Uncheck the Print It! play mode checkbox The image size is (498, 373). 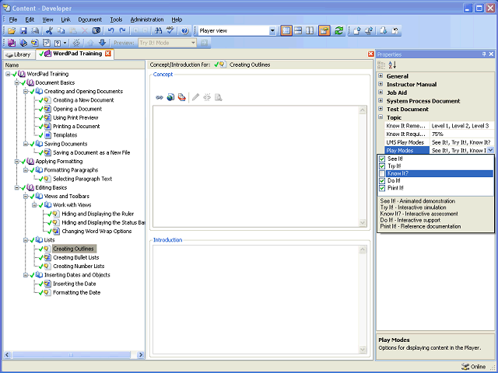[382, 188]
